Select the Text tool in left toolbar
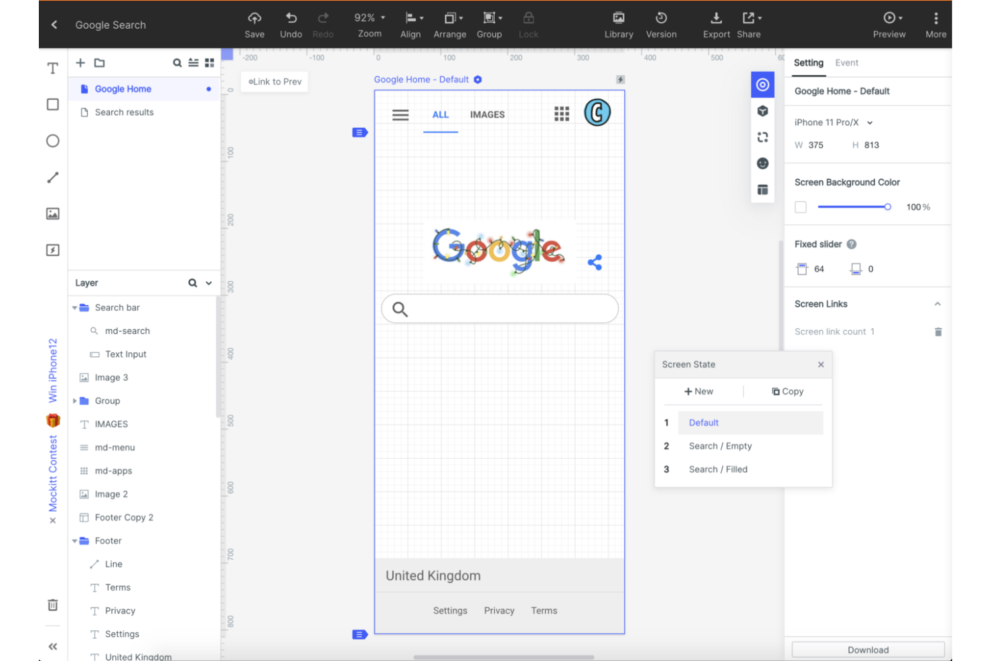This screenshot has height=661, width=991. click(x=53, y=68)
